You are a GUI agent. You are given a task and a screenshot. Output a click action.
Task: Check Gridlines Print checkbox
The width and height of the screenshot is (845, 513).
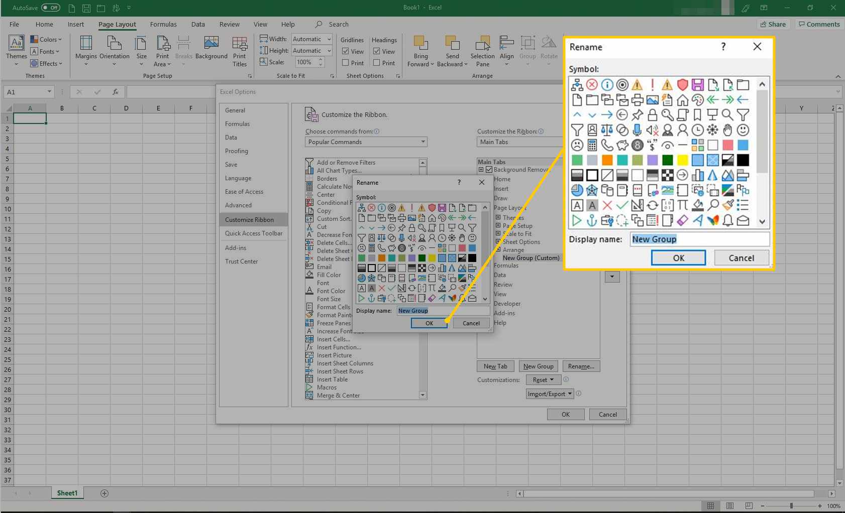pyautogui.click(x=346, y=63)
